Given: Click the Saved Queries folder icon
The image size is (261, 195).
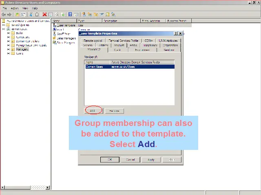Looking at the screenshot, I should tap(8, 25).
